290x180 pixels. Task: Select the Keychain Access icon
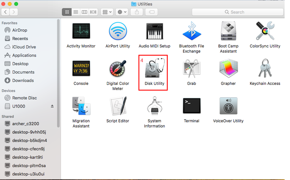[x=265, y=69]
